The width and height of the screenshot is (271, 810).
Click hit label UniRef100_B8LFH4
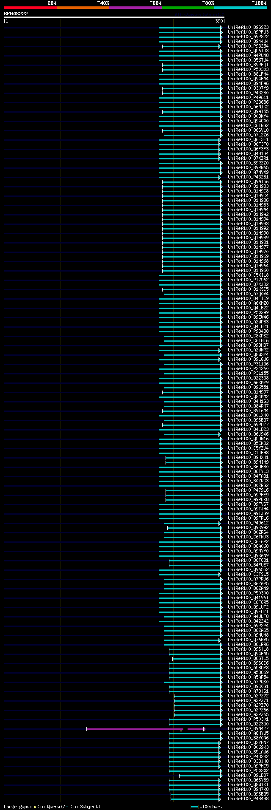pyautogui.click(x=248, y=74)
